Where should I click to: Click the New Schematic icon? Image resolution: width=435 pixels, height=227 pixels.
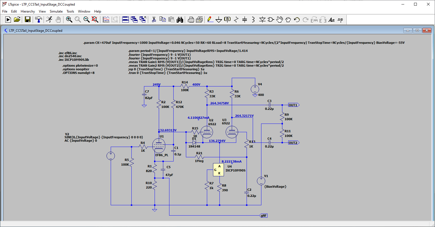pyautogui.click(x=8, y=20)
